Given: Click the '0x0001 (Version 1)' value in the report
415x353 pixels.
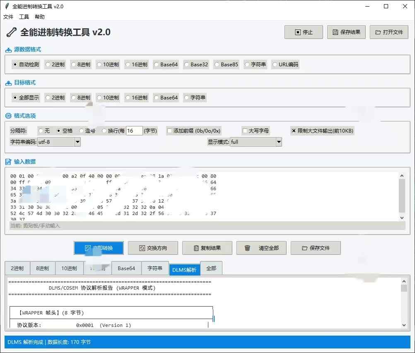Looking at the screenshot, I should coord(104,325).
